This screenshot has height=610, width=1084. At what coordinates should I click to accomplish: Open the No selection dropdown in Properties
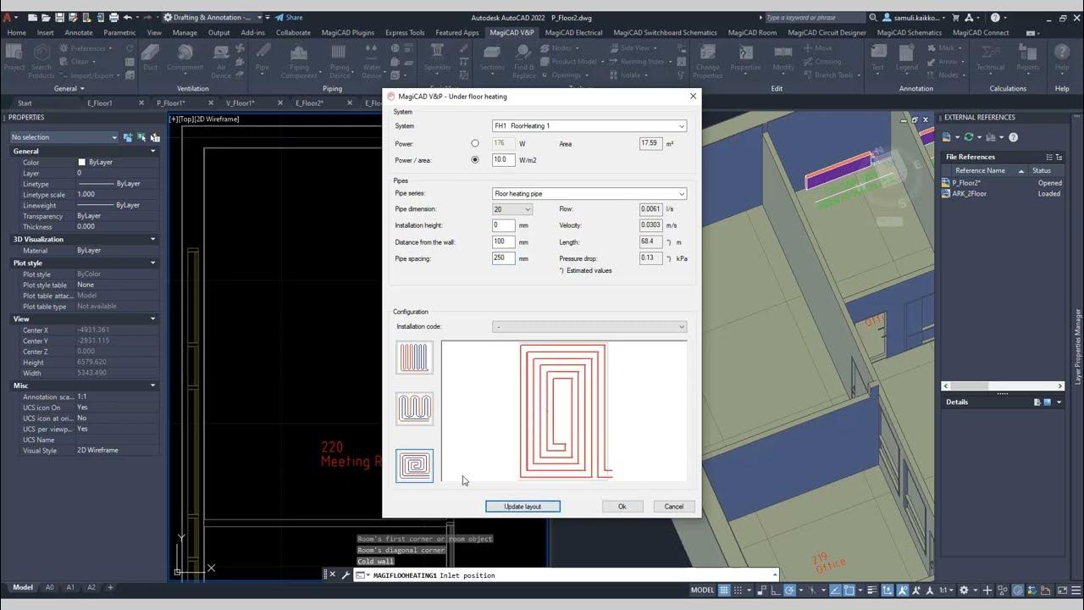(64, 137)
